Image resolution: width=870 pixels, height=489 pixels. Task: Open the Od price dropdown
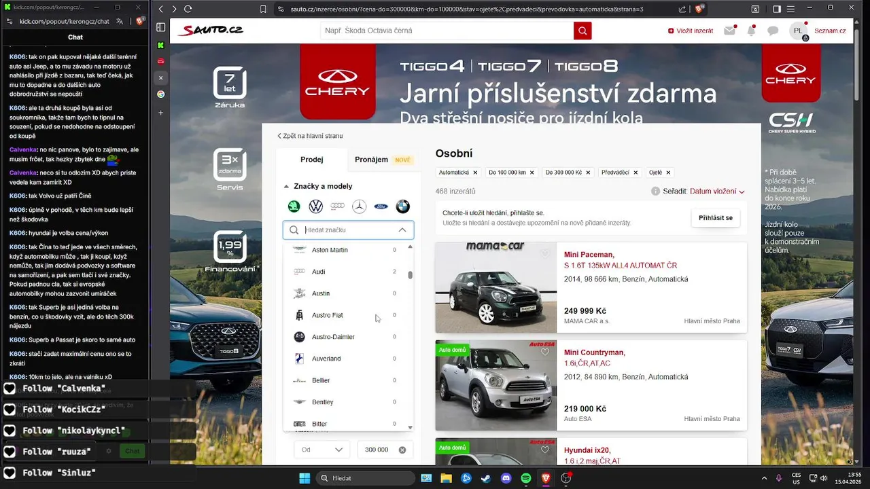coord(322,450)
